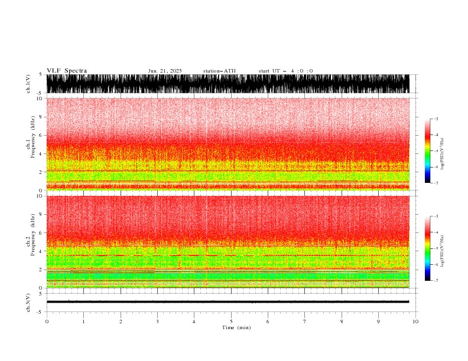Viewport: 468px width, 361px height.
Task: Click the "2" kHz tick on ch.1 frequency axis
Action: point(41,172)
